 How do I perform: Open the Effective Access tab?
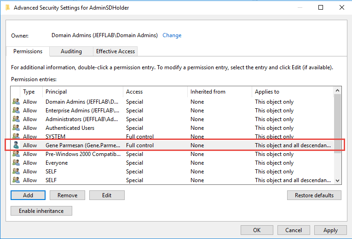pyautogui.click(x=115, y=51)
